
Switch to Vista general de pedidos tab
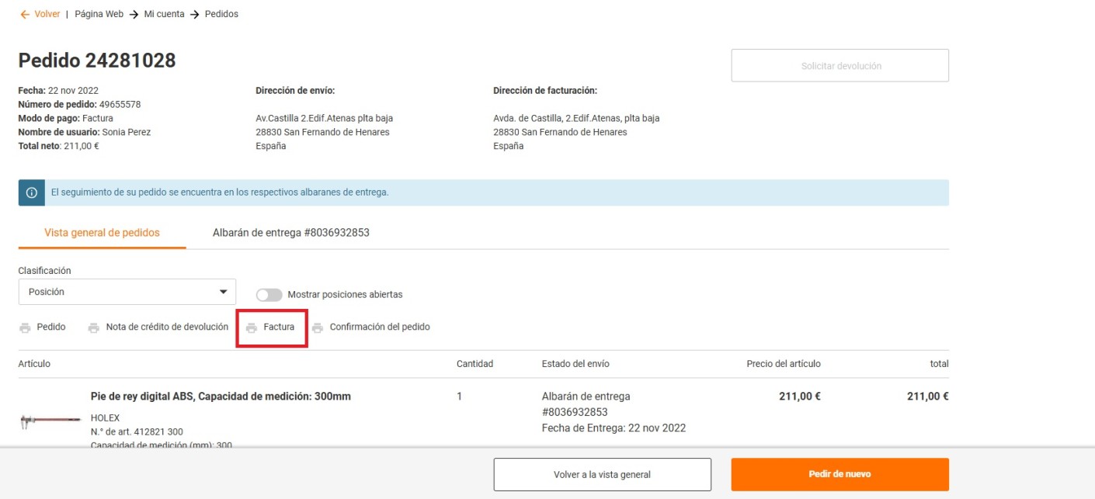(102, 233)
